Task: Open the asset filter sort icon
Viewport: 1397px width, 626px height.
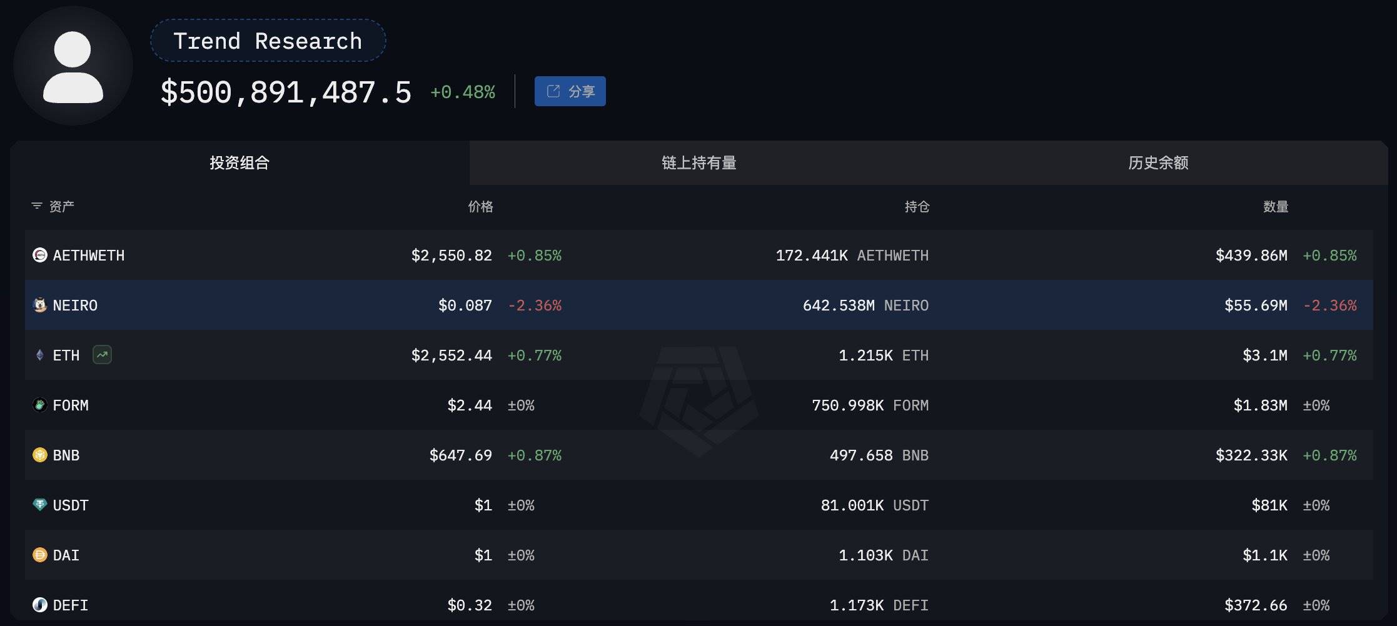Action: pyautogui.click(x=37, y=206)
